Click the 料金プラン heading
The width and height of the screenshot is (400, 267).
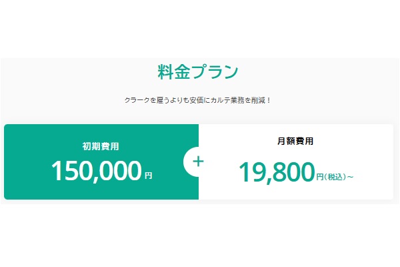click(x=198, y=71)
